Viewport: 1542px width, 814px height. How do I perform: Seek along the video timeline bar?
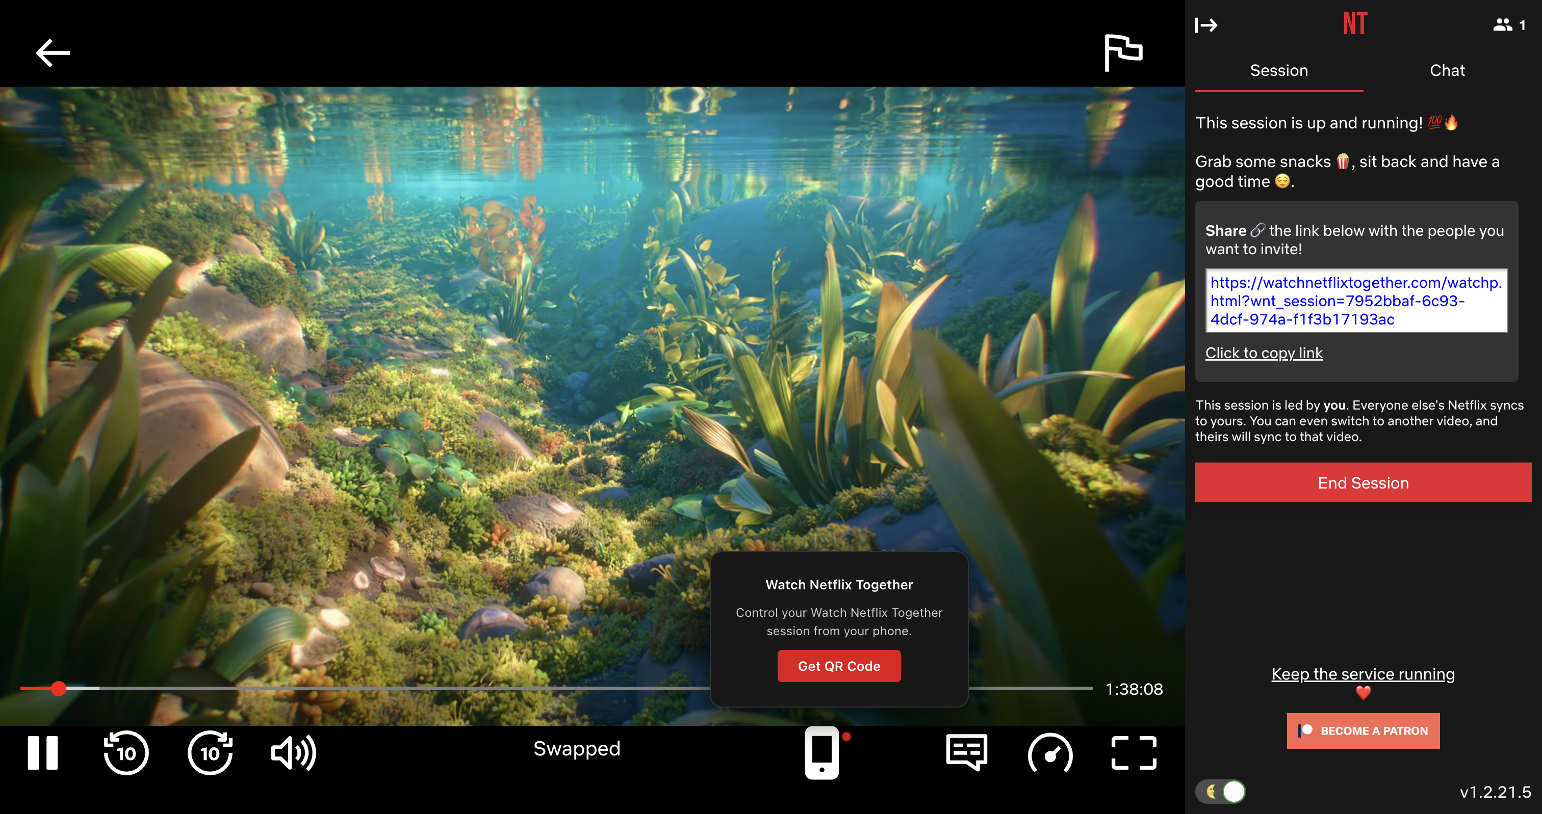(556, 688)
